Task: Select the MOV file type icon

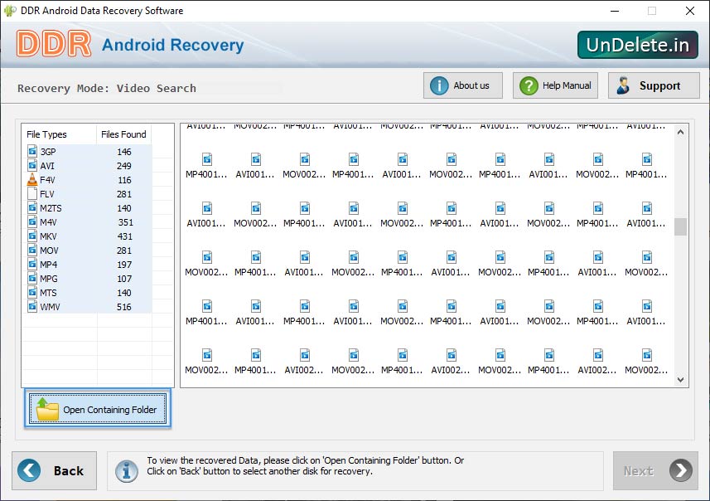Action: (32, 250)
